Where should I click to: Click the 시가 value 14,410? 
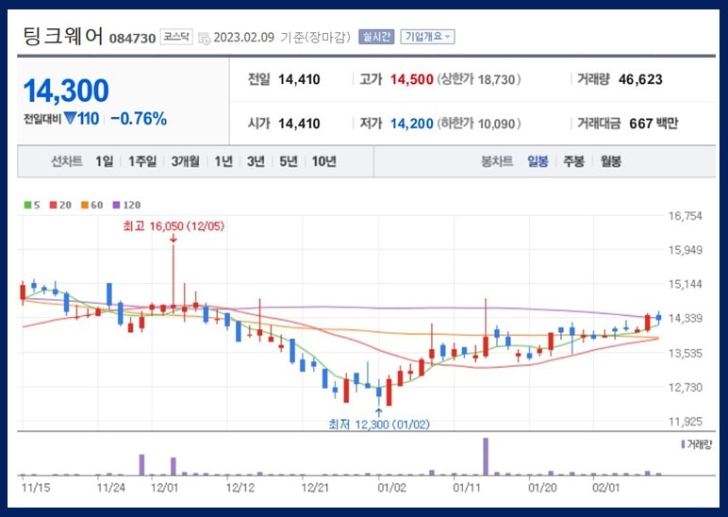(x=299, y=124)
